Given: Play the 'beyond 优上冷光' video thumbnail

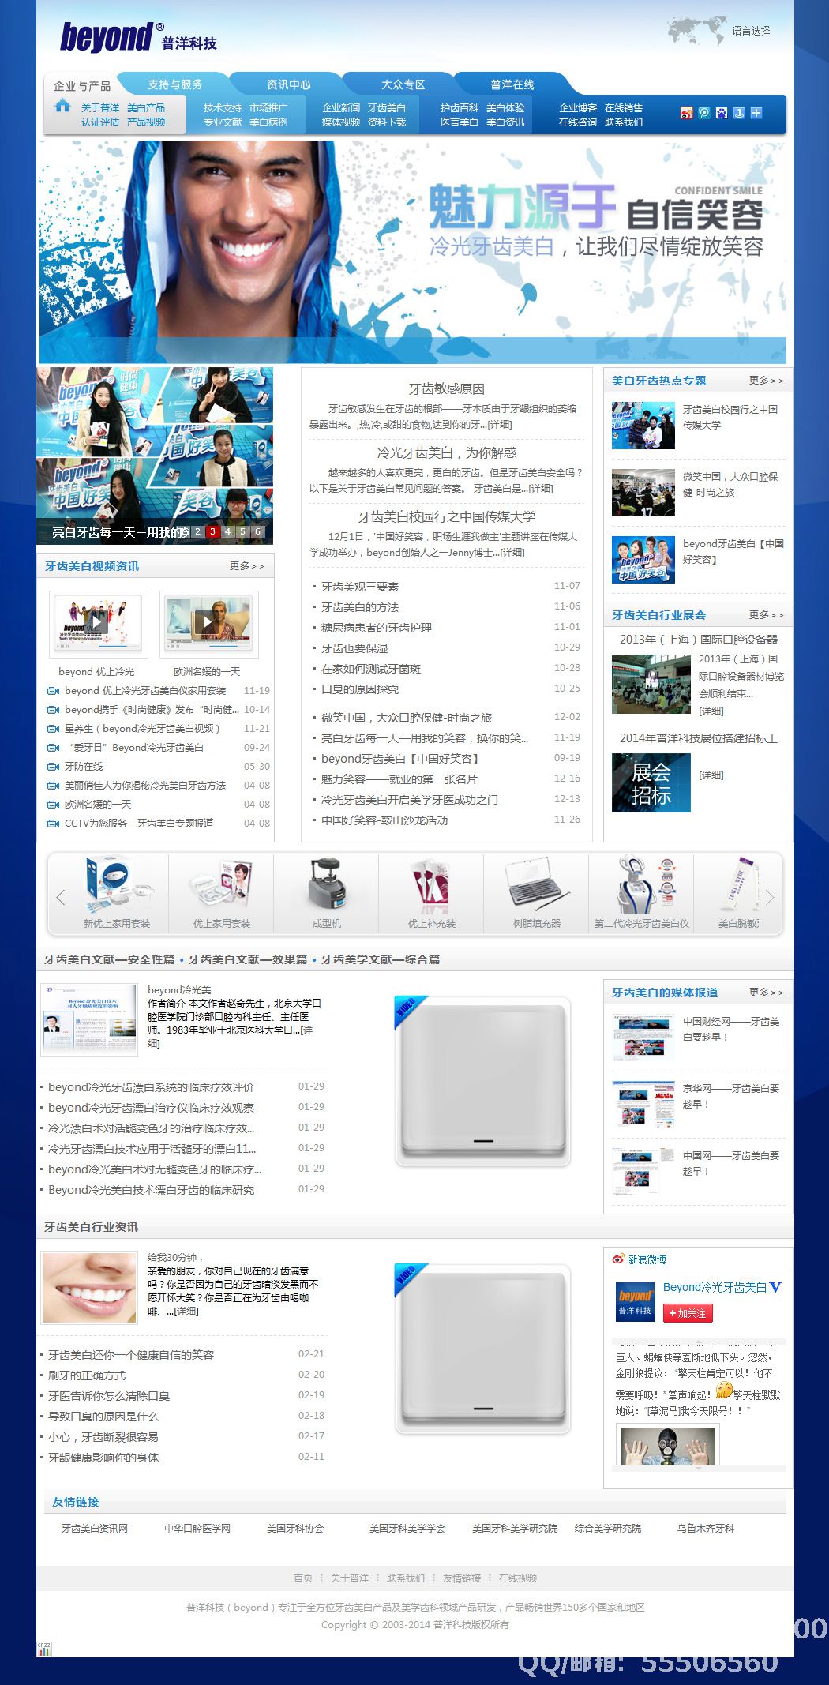Looking at the screenshot, I should pos(98,624).
